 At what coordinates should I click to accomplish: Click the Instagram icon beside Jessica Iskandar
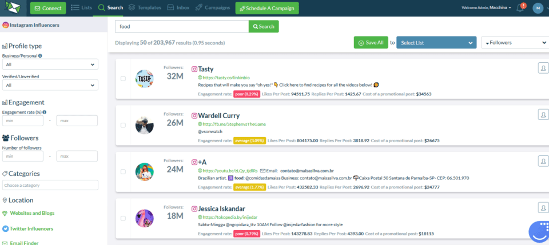194,208
